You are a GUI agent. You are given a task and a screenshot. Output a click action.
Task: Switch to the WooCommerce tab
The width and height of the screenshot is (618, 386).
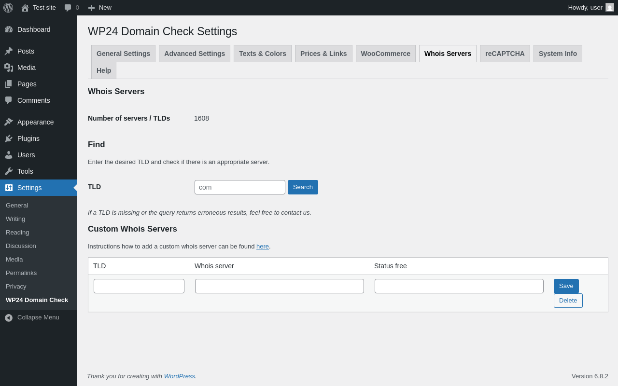coord(386,54)
